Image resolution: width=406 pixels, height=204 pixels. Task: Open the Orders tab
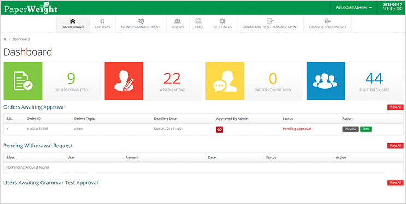[102, 23]
